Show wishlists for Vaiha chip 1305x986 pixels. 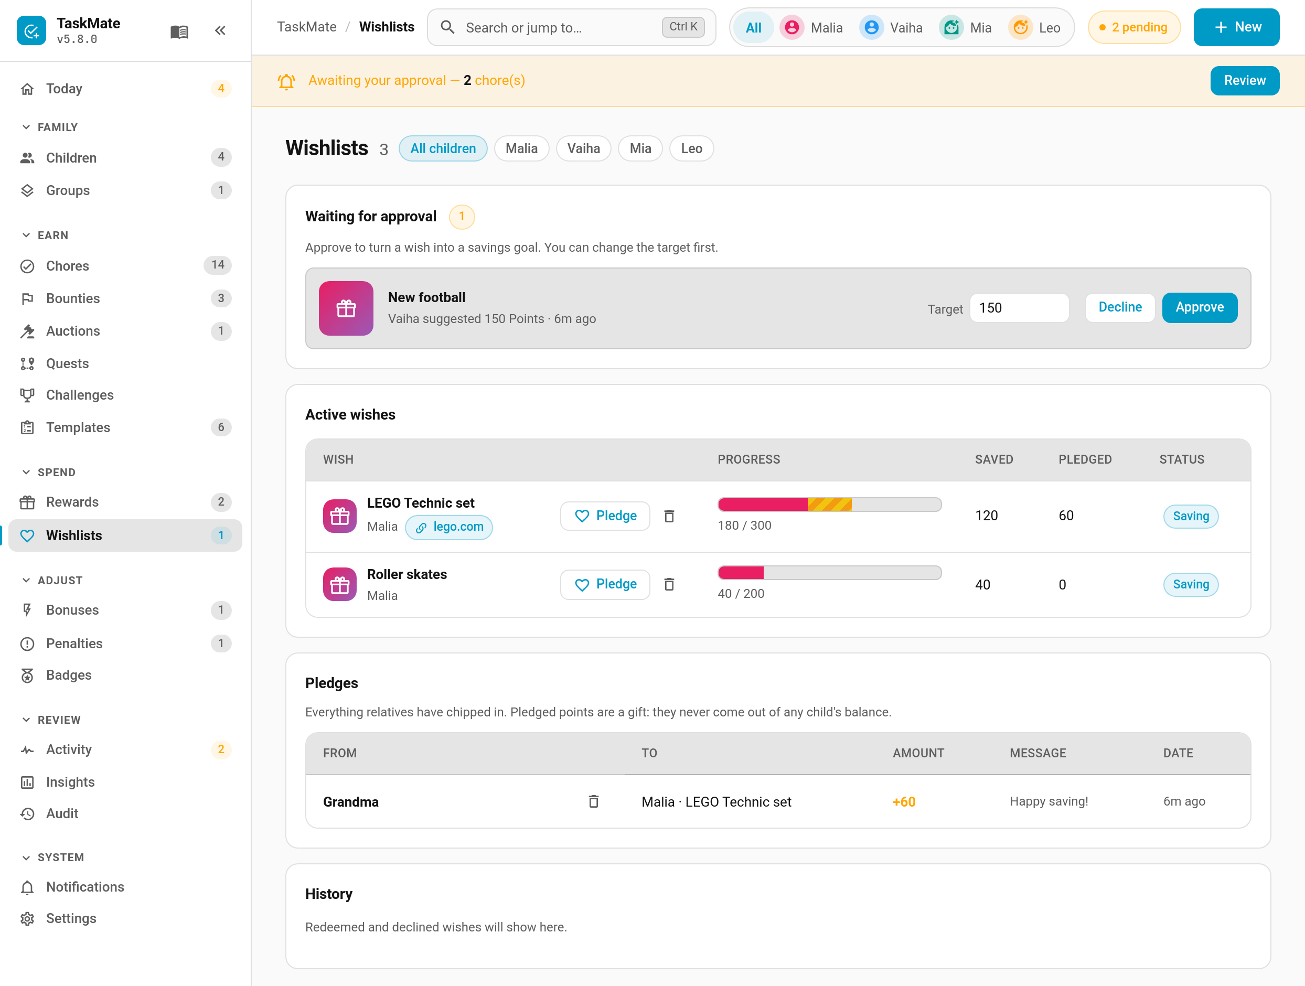[583, 149]
